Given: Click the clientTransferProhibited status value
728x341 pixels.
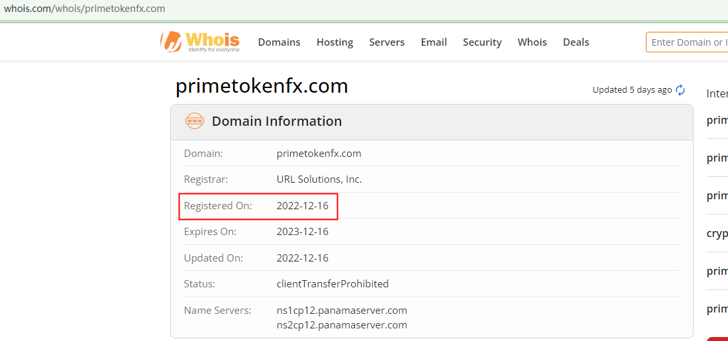Looking at the screenshot, I should (333, 284).
